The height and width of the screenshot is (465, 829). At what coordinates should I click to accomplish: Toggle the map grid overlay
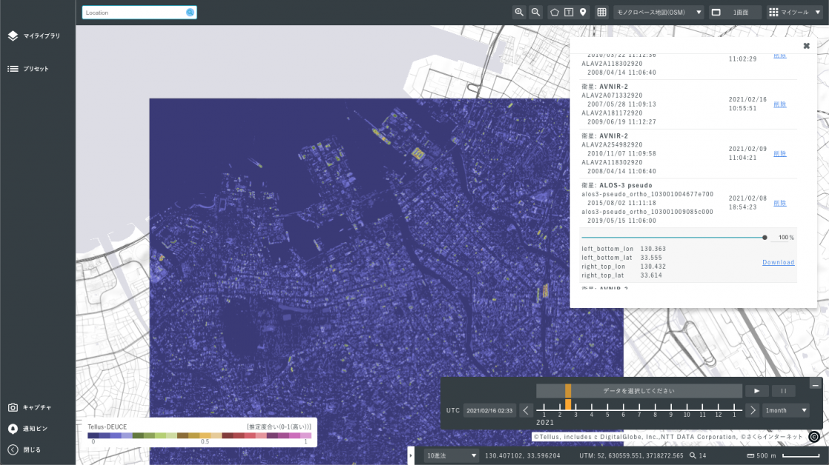coord(601,12)
